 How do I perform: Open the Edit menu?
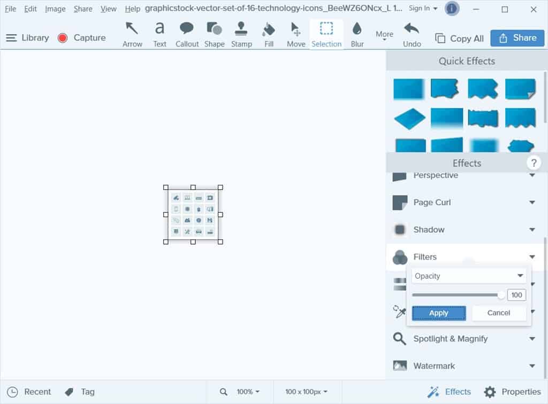tap(30, 9)
